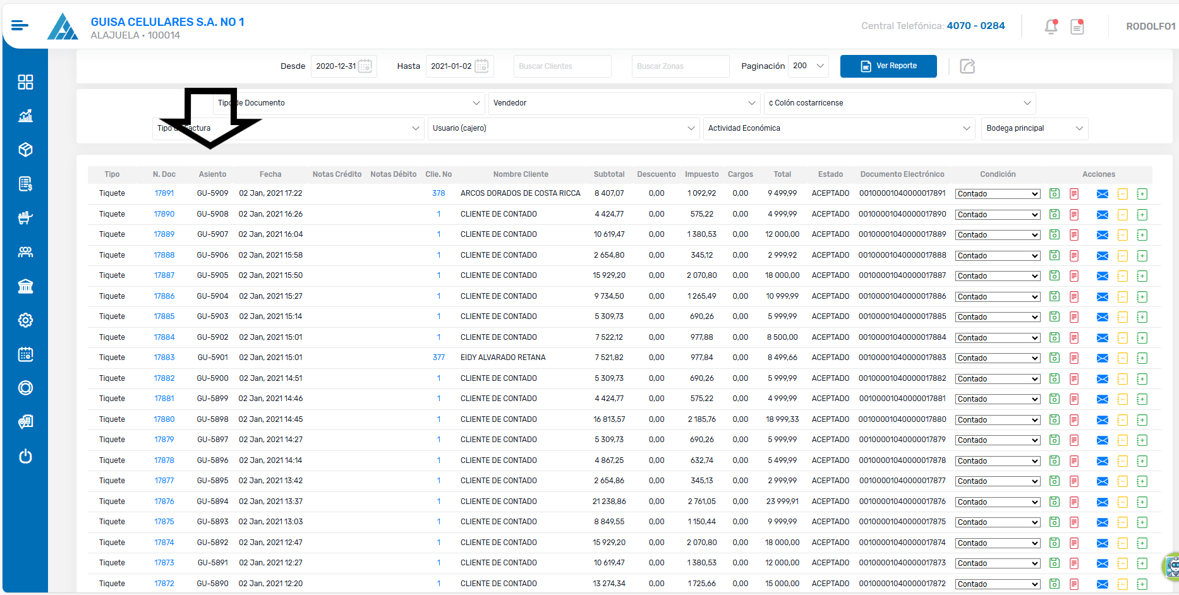Viewport: 1179px width, 595px height.
Task: Expand the Actividad Económica dropdown
Action: pyautogui.click(x=839, y=128)
